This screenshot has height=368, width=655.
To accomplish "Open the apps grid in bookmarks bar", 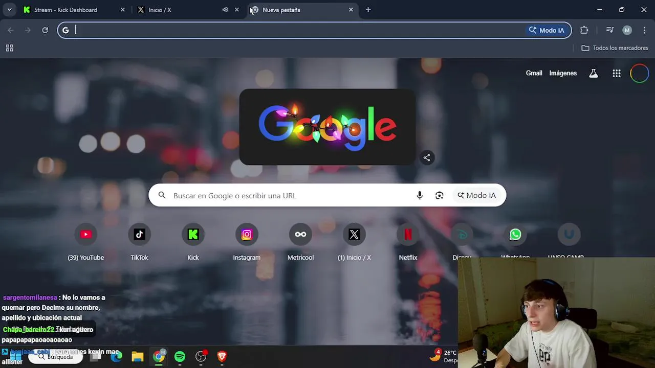I will (x=9, y=48).
